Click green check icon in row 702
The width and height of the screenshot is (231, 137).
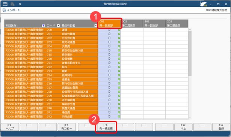(119, 38)
